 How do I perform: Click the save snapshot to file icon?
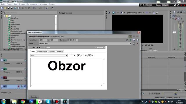tap(157, 13)
